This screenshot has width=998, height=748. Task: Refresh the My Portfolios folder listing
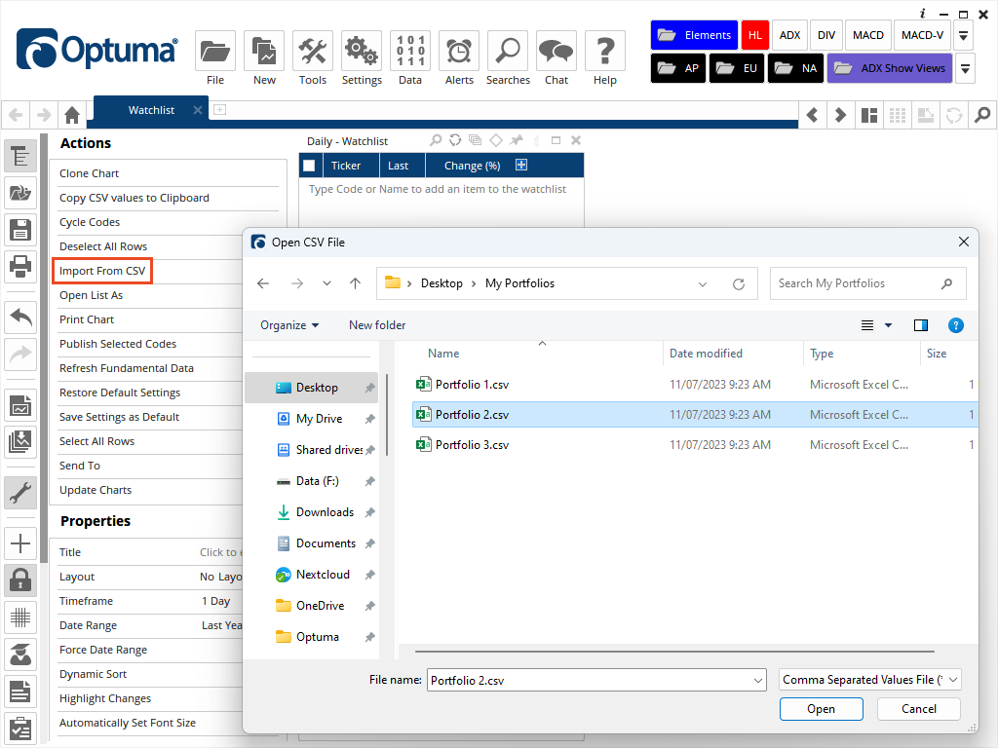[x=739, y=283]
